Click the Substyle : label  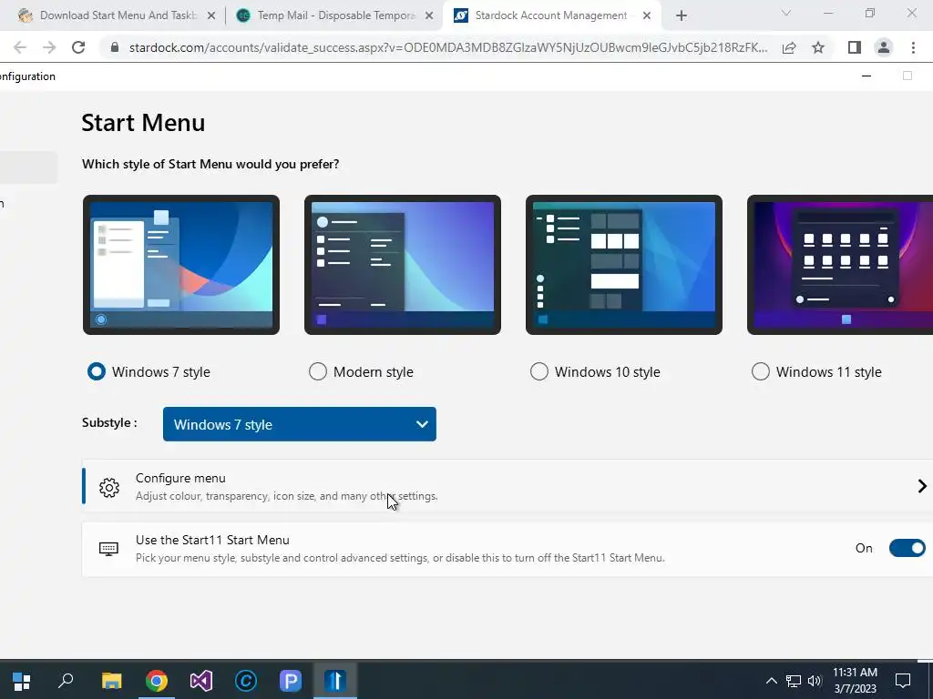click(x=109, y=422)
